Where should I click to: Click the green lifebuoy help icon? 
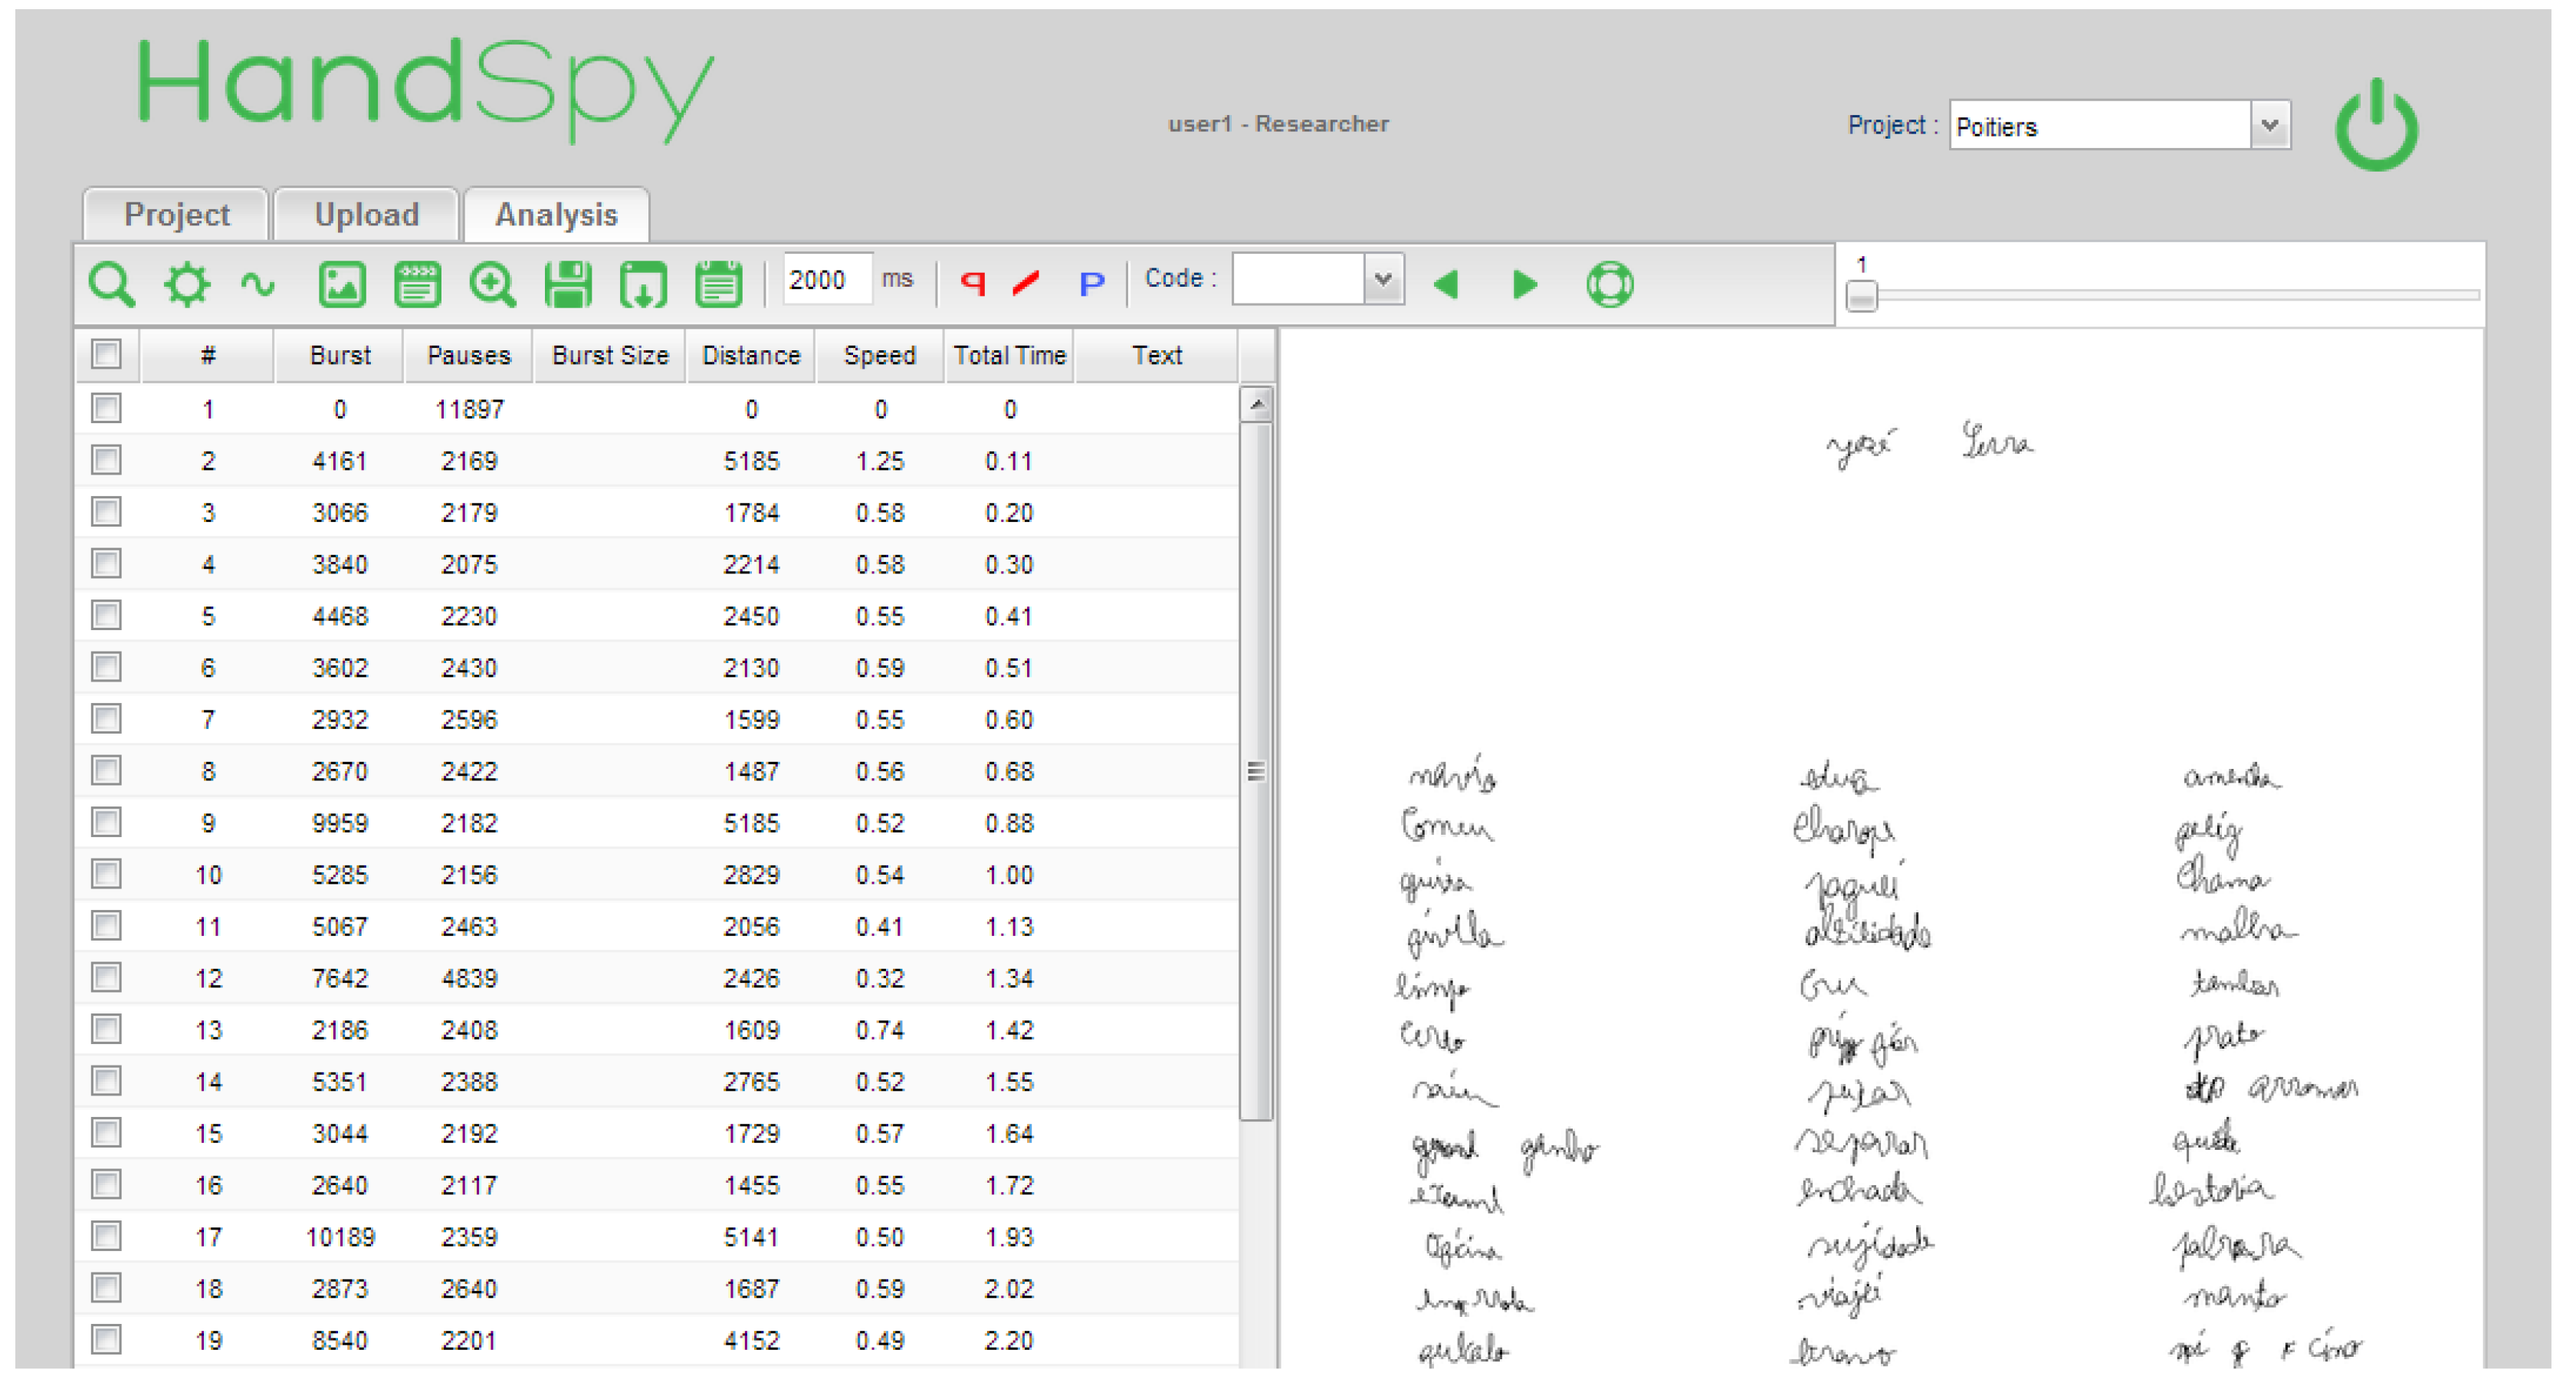point(1609,284)
